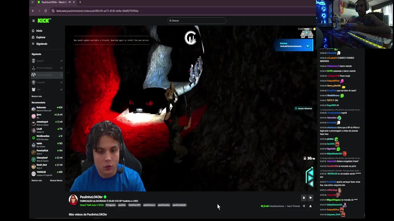
Task: Open recommended channel ijenz
Action: [x=47, y=116]
